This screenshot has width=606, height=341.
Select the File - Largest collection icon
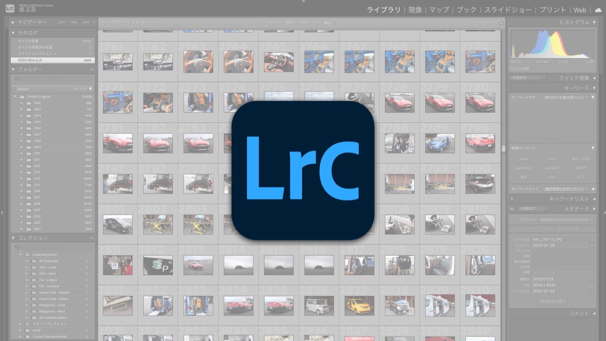[x=34, y=280]
